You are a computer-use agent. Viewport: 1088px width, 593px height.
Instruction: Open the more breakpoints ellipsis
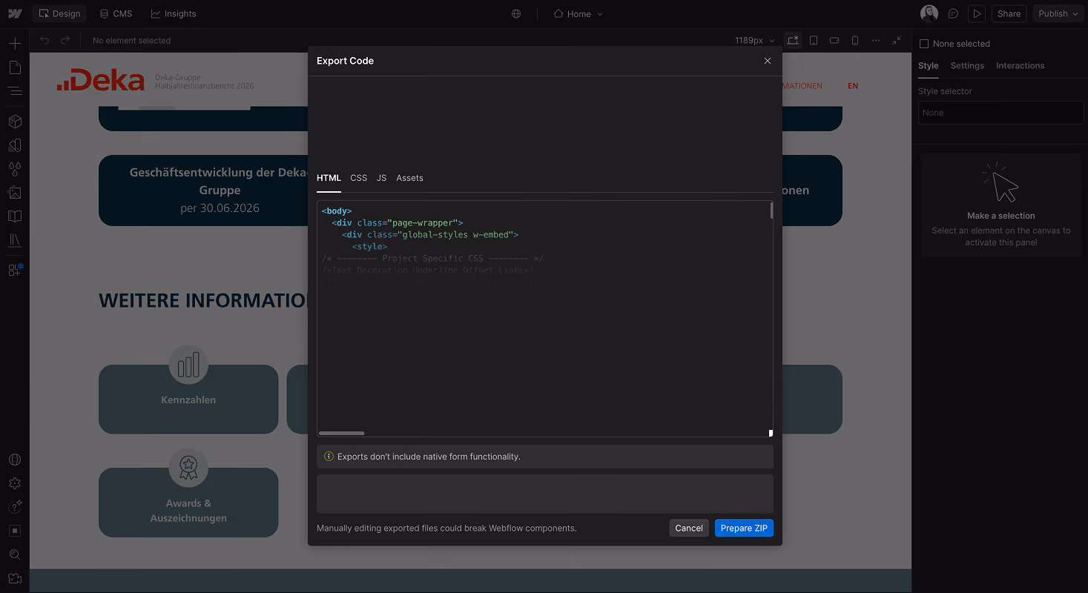(876, 41)
